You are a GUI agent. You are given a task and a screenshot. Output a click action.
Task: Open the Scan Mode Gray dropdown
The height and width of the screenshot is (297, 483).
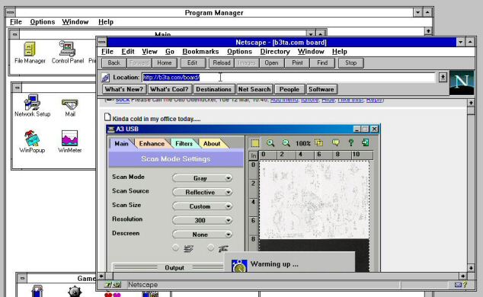click(203, 178)
